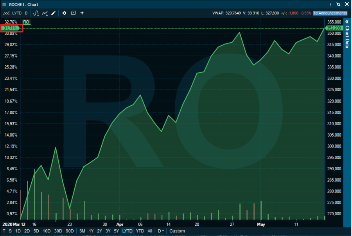This screenshot has width=352, height=236.
Task: Click the template window icon after the gear
Action: click(x=73, y=13)
